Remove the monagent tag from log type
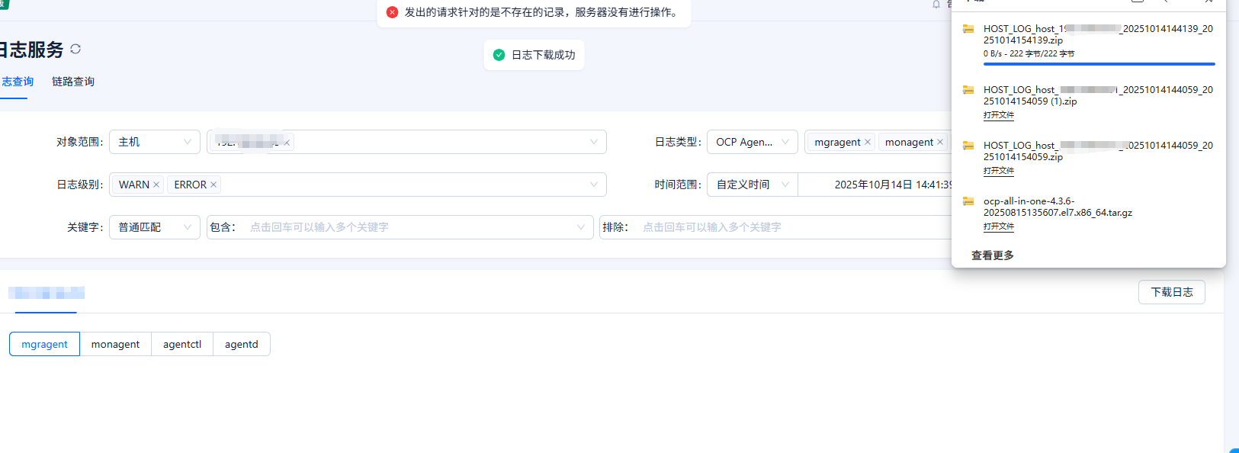 coord(940,142)
